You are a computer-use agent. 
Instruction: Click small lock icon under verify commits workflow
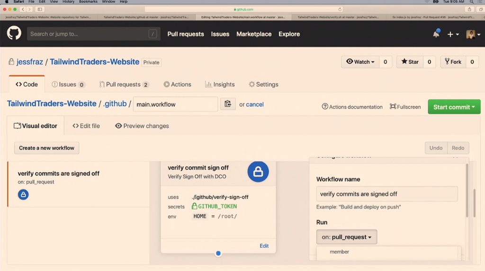(23, 194)
